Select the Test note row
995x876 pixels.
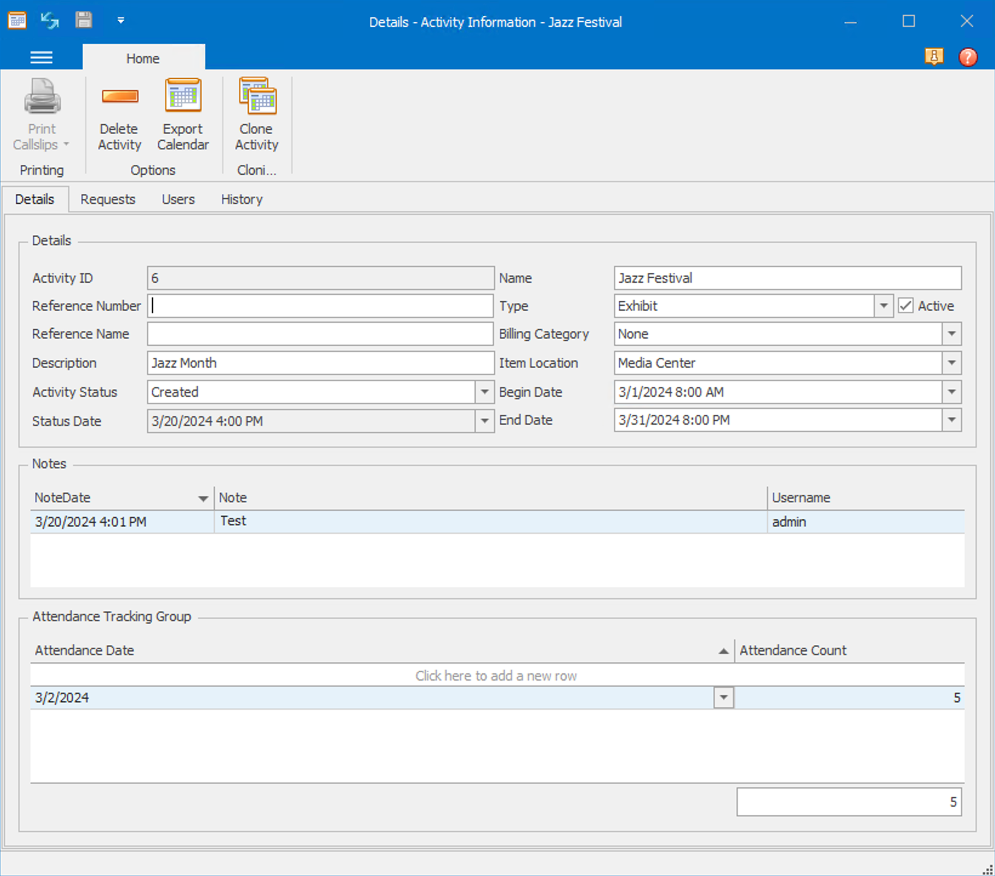point(425,521)
